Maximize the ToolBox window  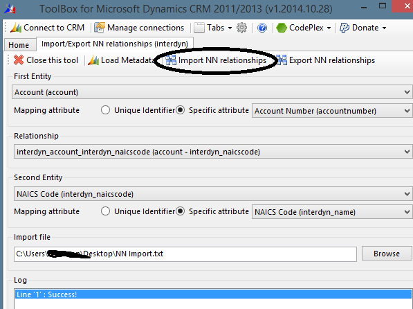[382, 6]
